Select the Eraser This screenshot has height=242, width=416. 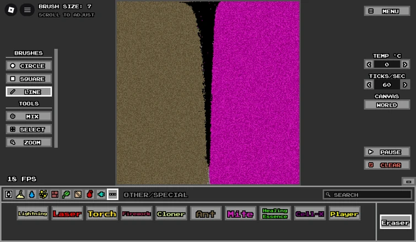(x=395, y=222)
